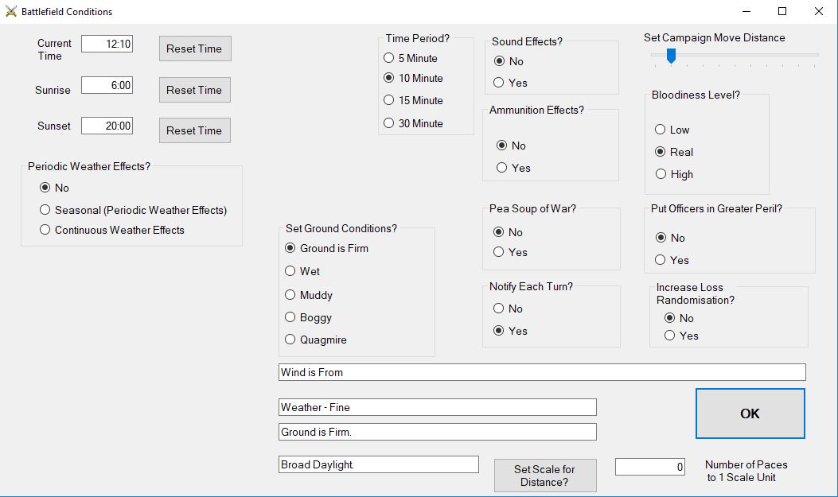
Task: Select the 30 Minute time period
Action: (x=389, y=123)
